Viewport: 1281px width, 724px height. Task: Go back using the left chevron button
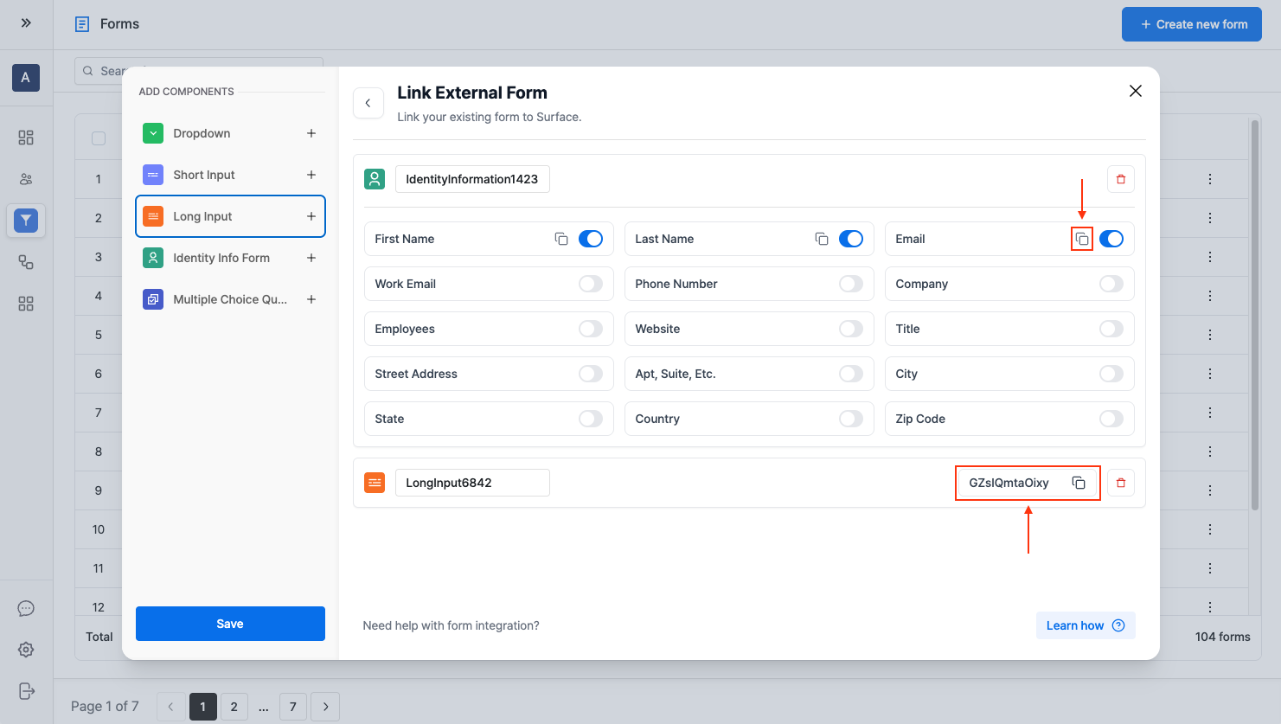(368, 103)
